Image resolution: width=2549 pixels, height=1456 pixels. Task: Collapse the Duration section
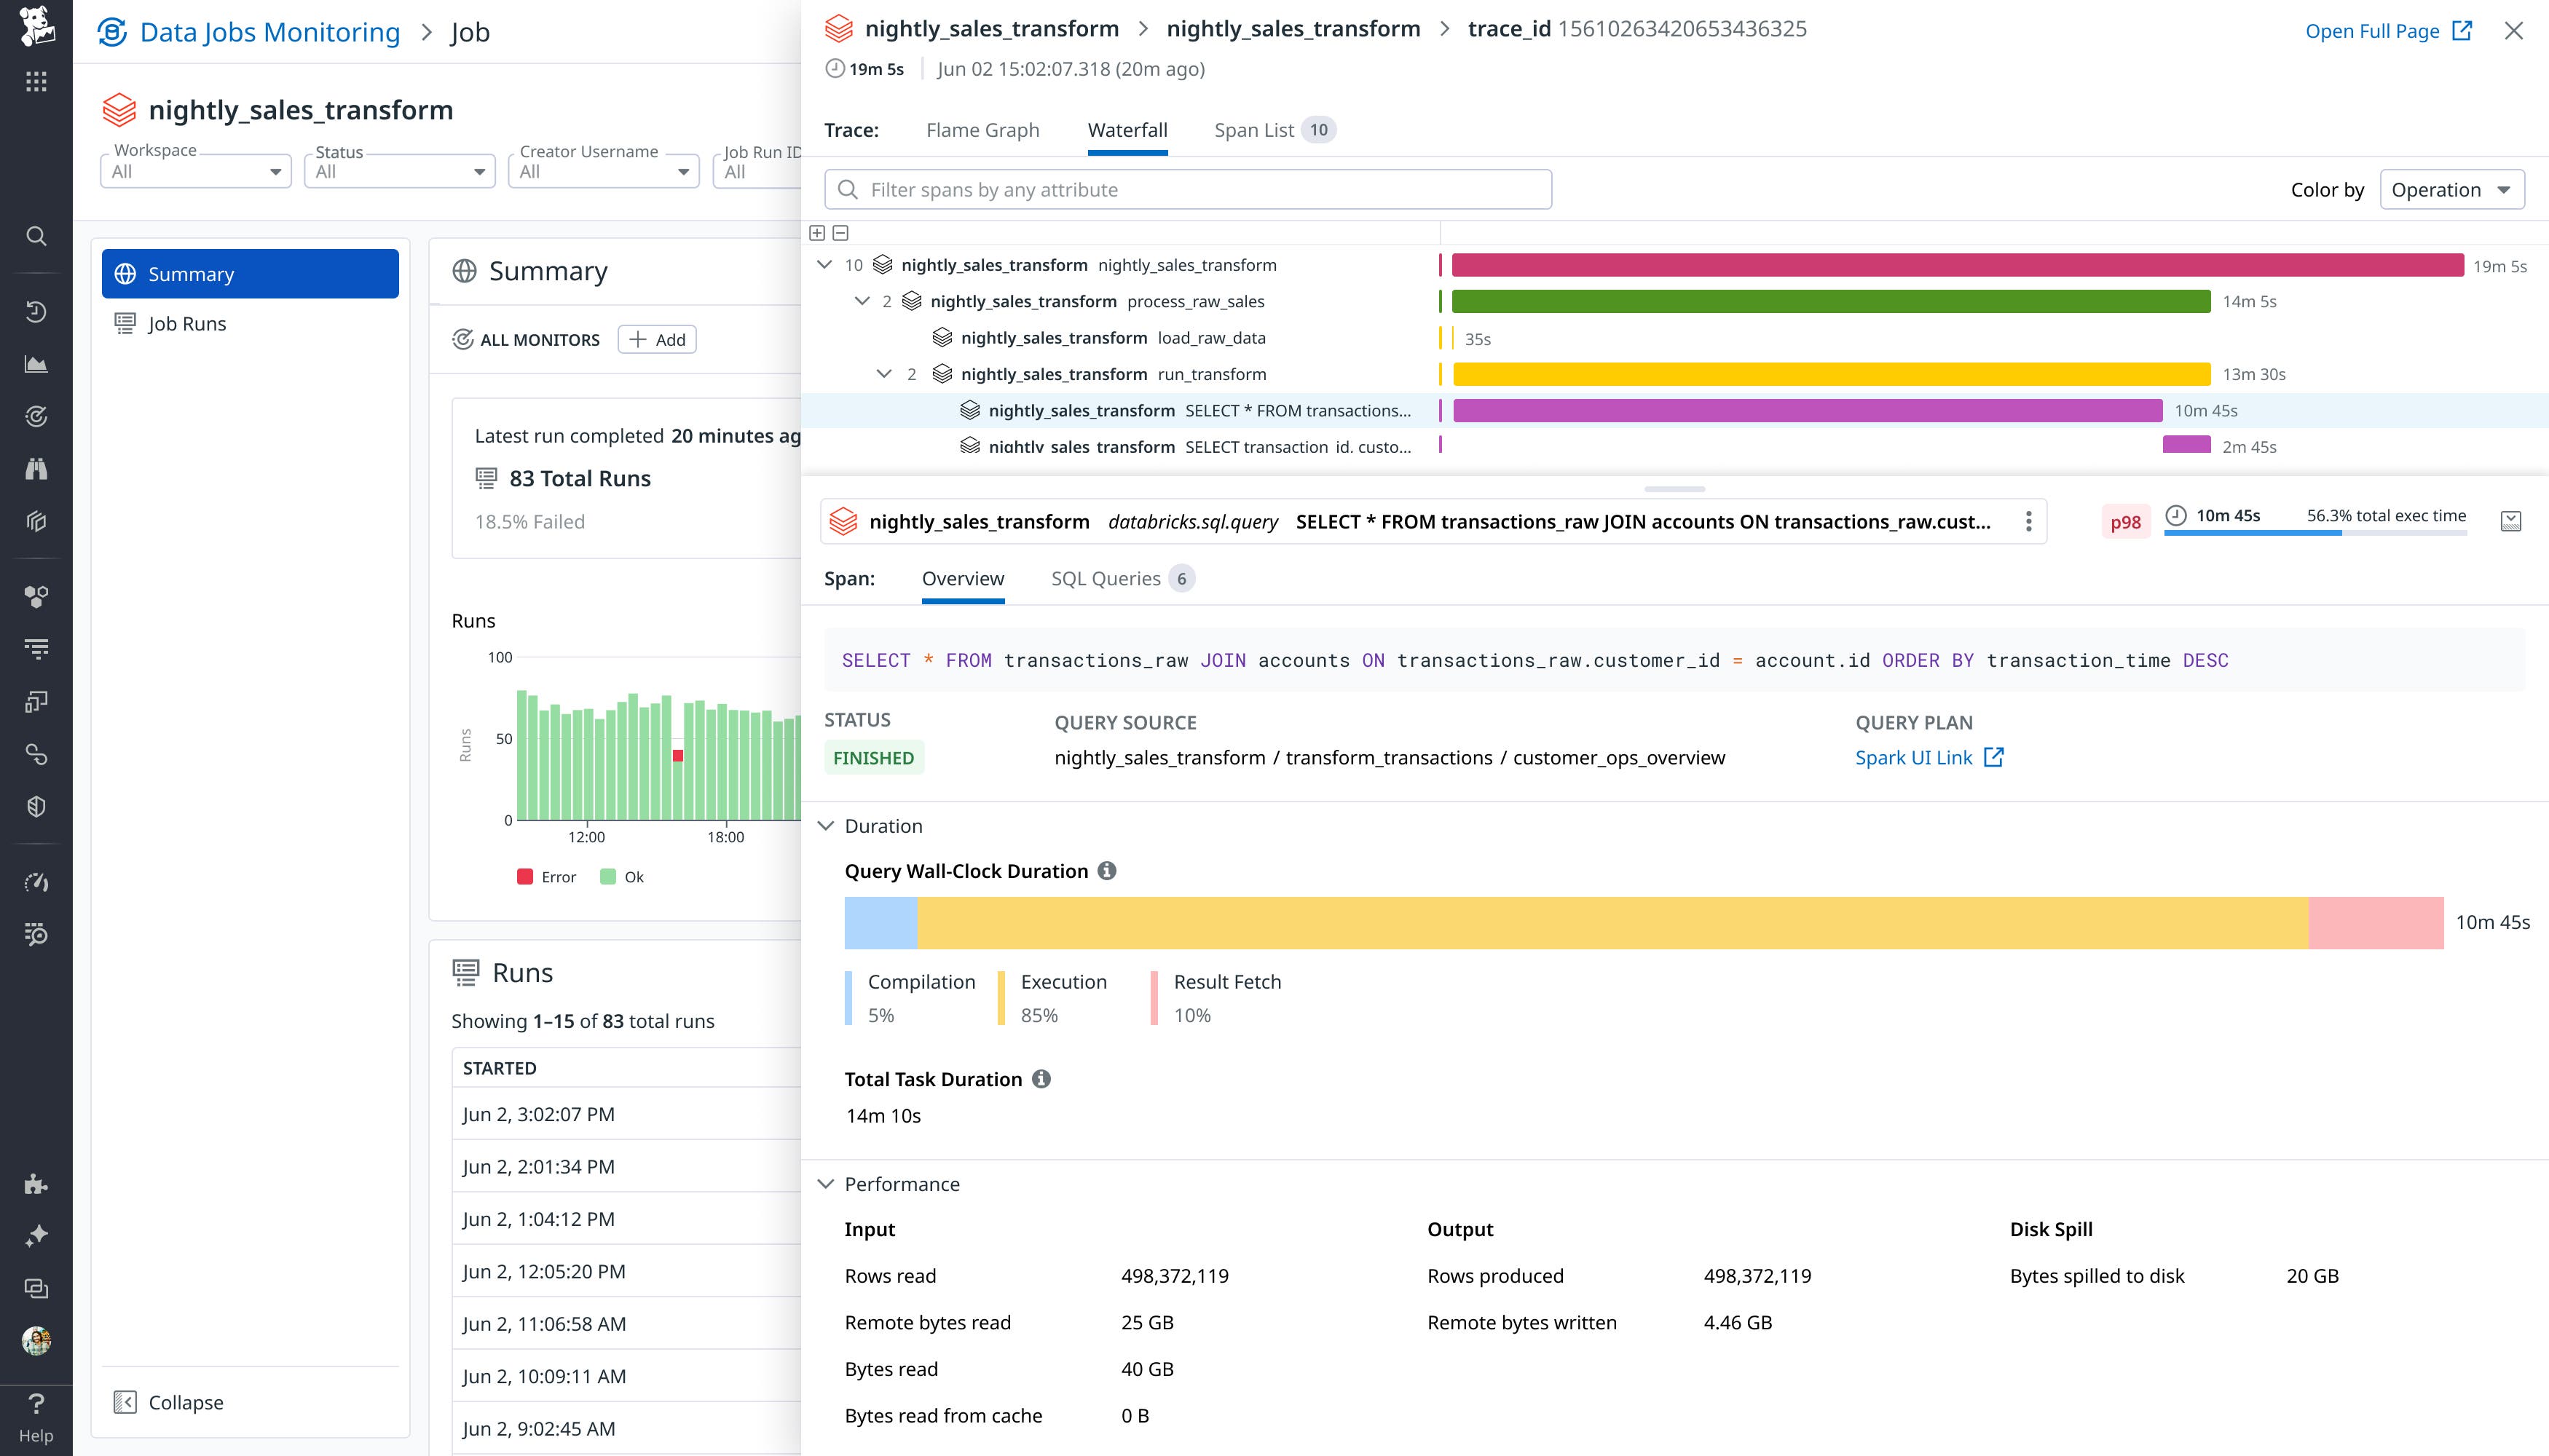pos(827,825)
